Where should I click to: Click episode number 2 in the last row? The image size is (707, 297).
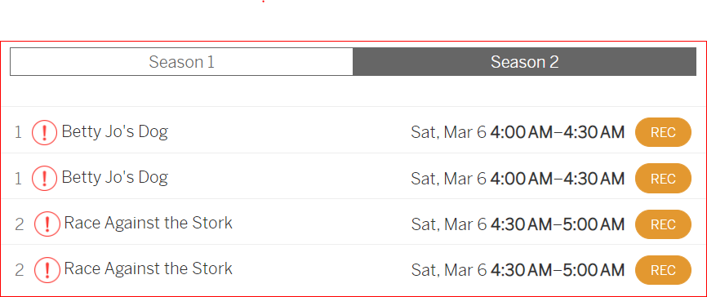(x=19, y=270)
